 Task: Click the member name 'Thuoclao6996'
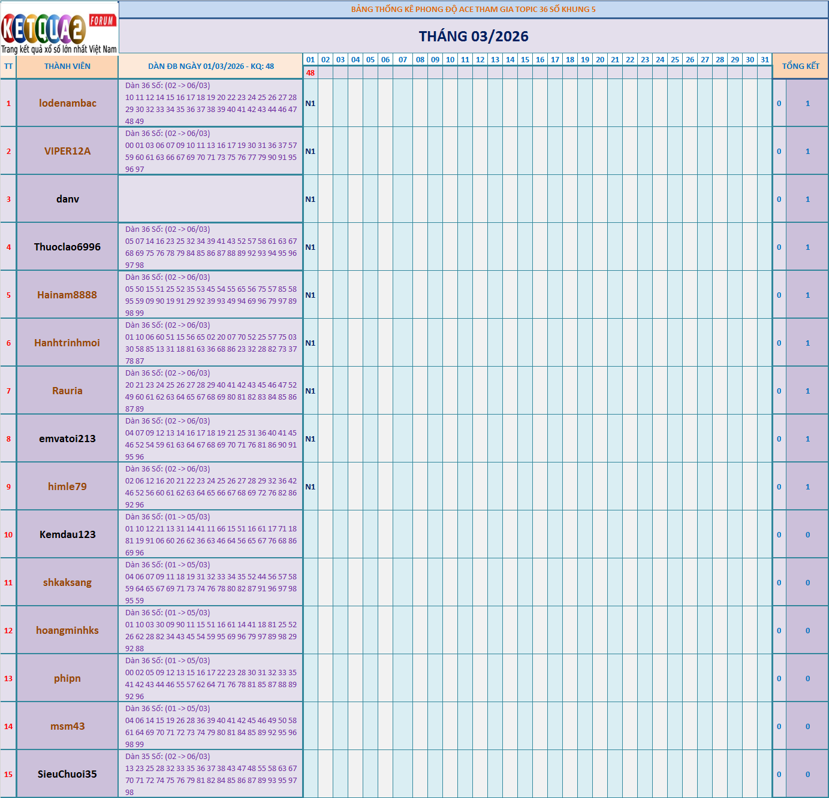tap(67, 246)
